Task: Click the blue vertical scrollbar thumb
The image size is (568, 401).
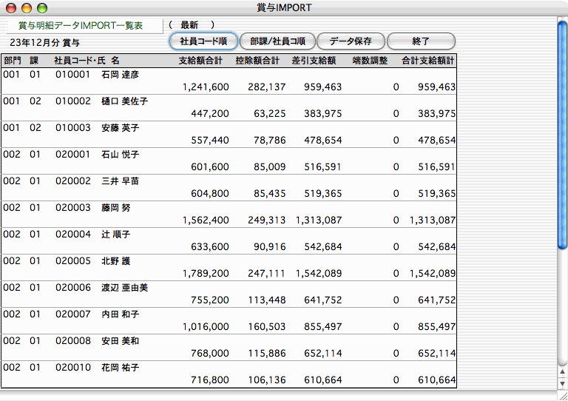Action: tap(562, 133)
